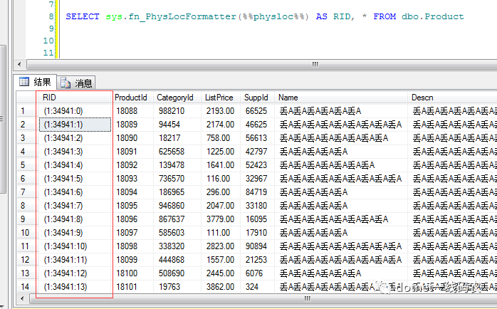Click the messages document icon on 消息 tab
Screen dimensions: 497x309
[x=66, y=83]
